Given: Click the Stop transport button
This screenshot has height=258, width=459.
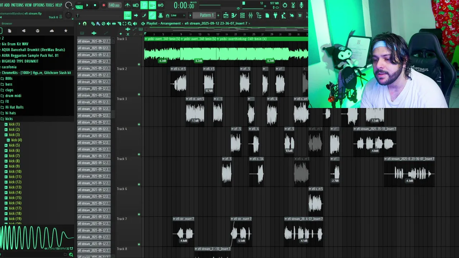Looking at the screenshot, I should pyautogui.click(x=95, y=5).
